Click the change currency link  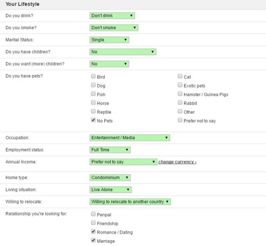pos(177,162)
